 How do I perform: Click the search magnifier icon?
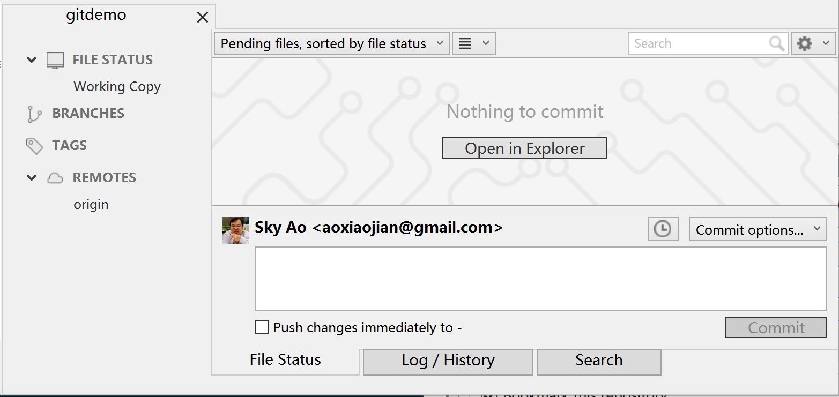pos(776,43)
